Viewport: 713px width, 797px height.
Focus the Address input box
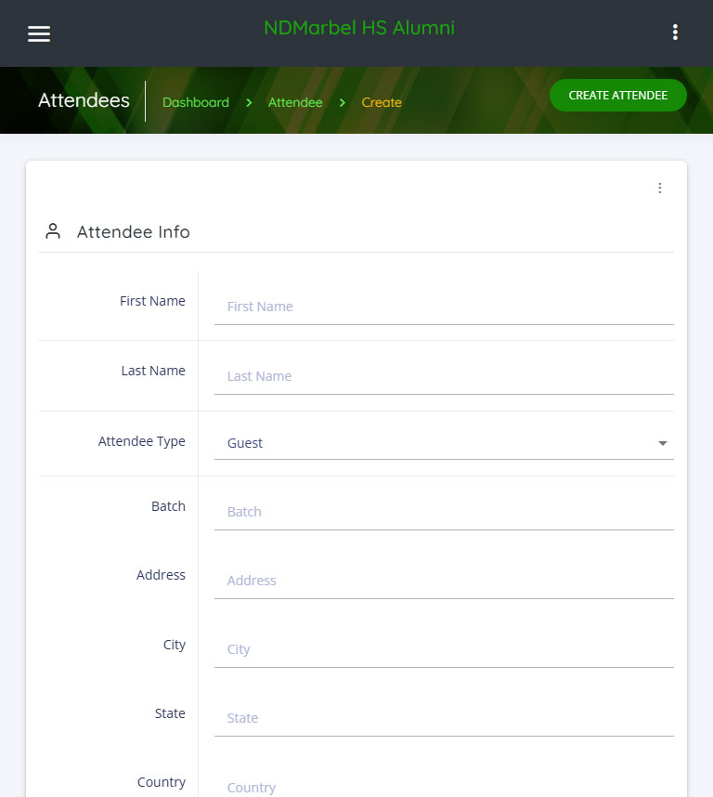point(444,581)
